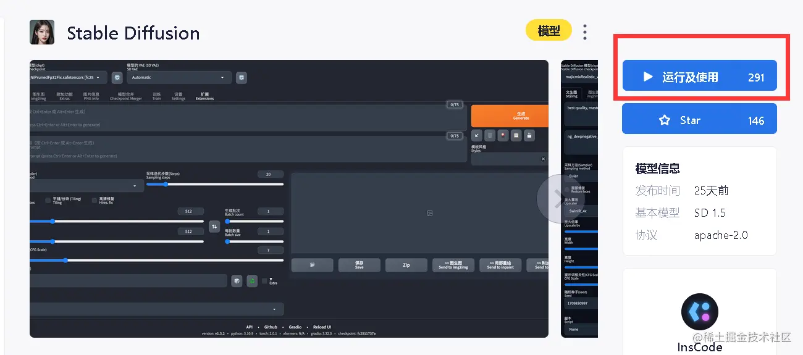This screenshot has width=803, height=355.
Task: Click the Zip button
Action: point(406,265)
